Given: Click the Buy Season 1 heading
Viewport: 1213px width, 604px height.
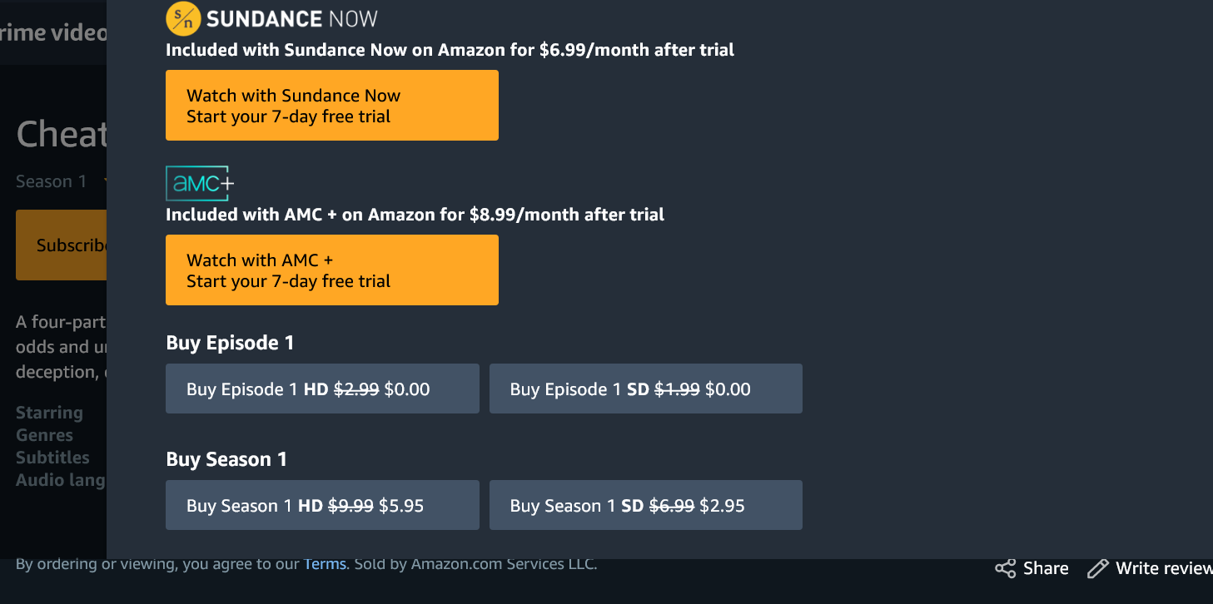Looking at the screenshot, I should tap(226, 459).
